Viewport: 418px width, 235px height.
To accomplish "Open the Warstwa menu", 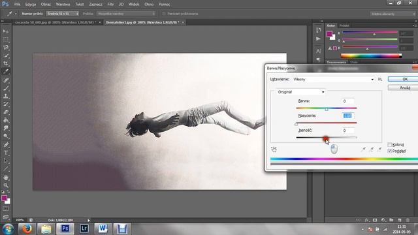I will tap(63, 5).
